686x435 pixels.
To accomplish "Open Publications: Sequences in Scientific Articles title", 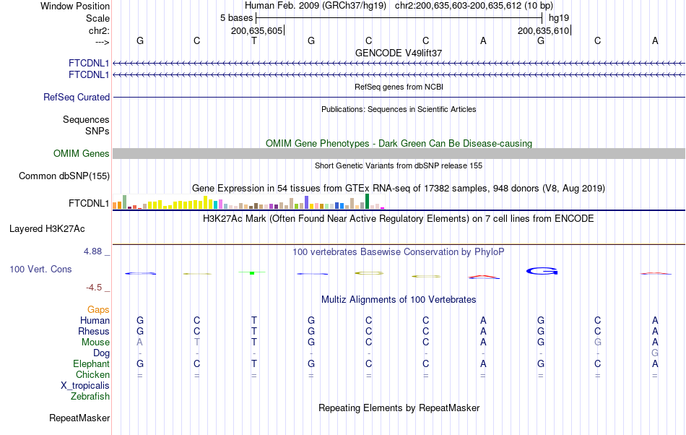I will pos(399,109).
